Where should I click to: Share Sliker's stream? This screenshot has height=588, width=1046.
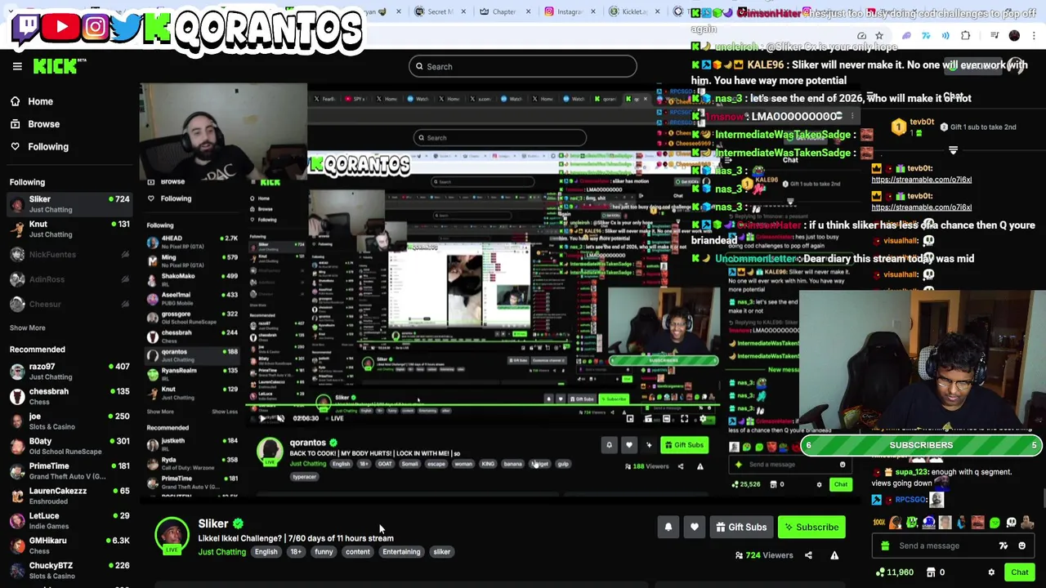coord(808,555)
